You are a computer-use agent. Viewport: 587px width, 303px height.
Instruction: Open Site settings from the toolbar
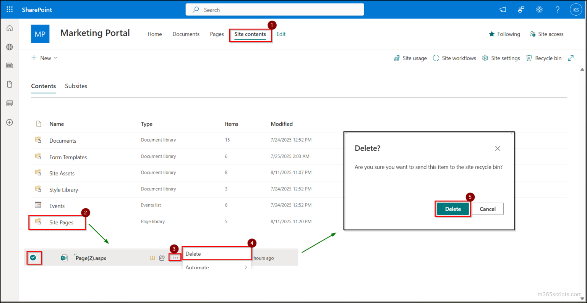[x=501, y=58]
